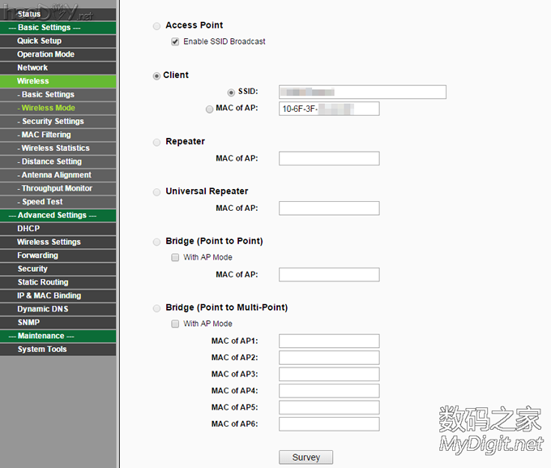The image size is (551, 468).
Task: Select the Repeater mode radio button
Action: coord(156,142)
